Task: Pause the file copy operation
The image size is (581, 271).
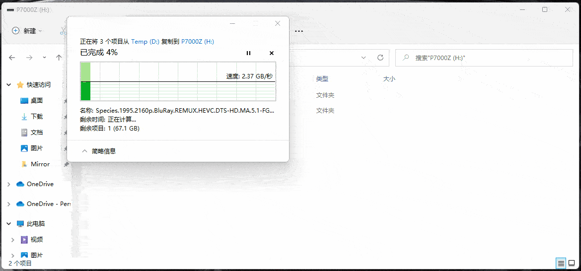Action: 248,53
